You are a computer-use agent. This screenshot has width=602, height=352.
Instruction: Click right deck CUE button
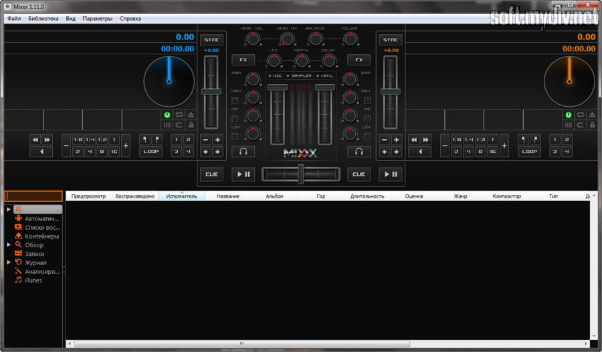click(x=359, y=174)
